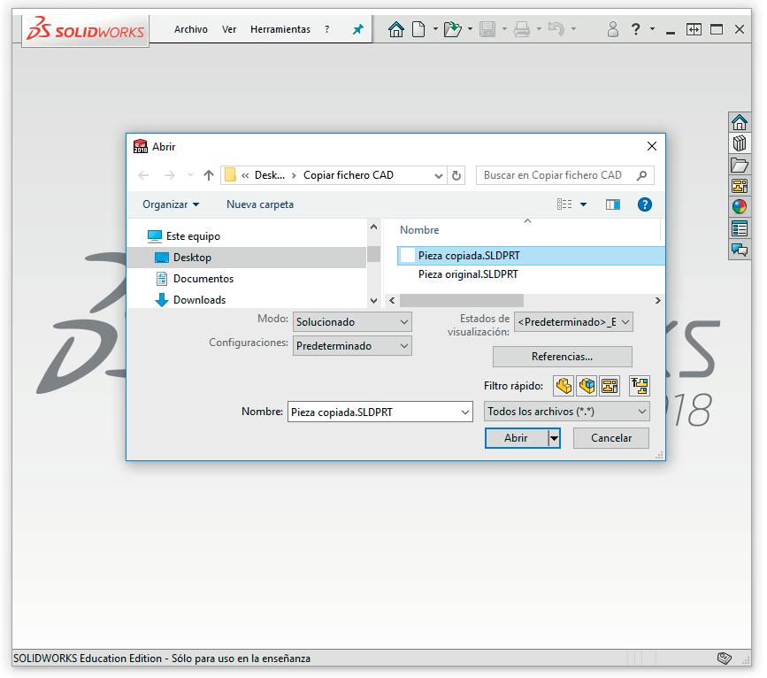This screenshot has height=678, width=767.
Task: Open the Ver menu
Action: [x=229, y=29]
